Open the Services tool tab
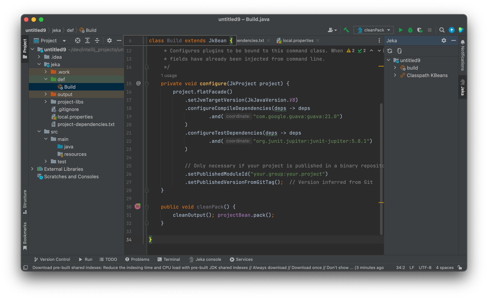This screenshot has width=488, height=299. [241, 259]
